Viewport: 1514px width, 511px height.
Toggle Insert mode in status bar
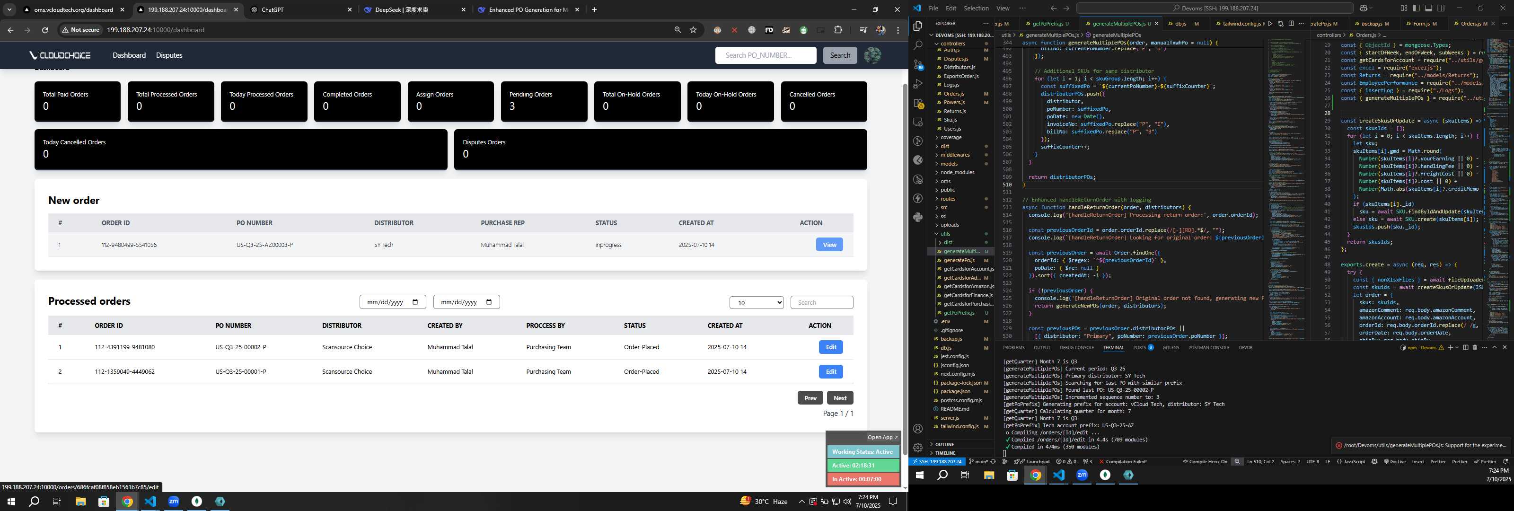[1418, 462]
